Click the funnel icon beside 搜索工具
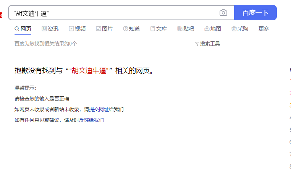This screenshot has height=172, width=291. coord(197,44)
